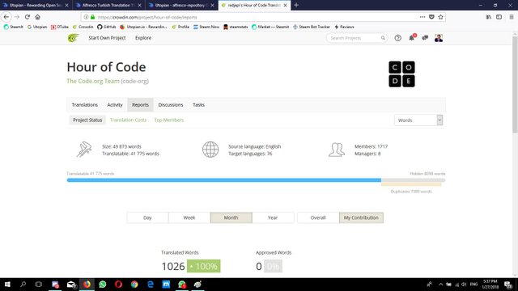Bookmark this page with the star icon

tap(440, 17)
